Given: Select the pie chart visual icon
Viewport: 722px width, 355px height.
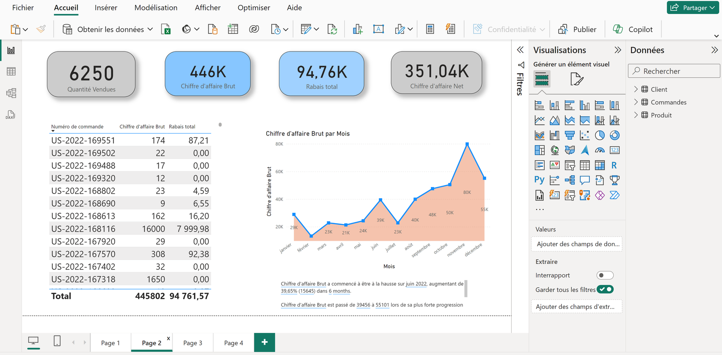Looking at the screenshot, I should (x=600, y=135).
